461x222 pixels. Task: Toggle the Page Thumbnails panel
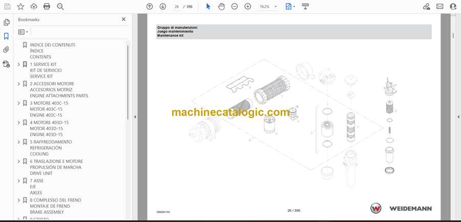7,22
